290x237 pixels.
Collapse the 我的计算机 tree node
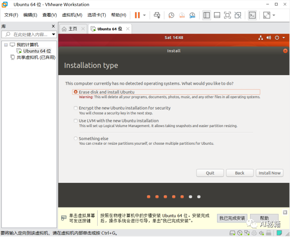6,44
